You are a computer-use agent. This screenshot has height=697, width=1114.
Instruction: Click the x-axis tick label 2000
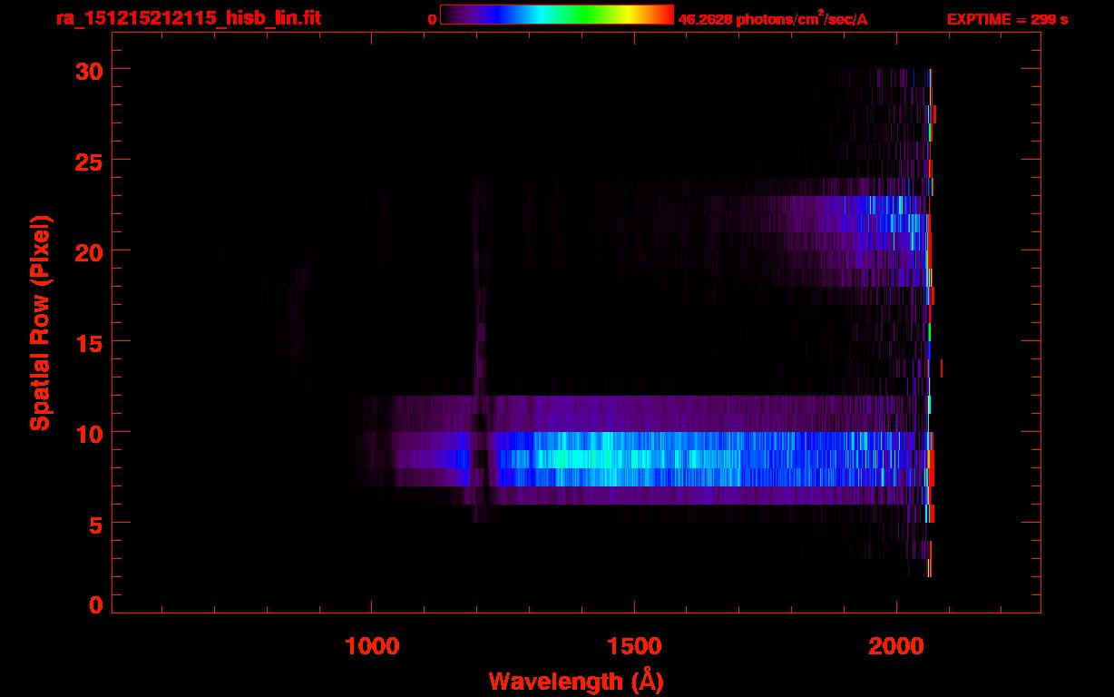(896, 646)
